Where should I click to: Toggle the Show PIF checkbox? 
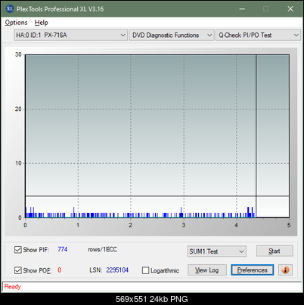click(18, 250)
